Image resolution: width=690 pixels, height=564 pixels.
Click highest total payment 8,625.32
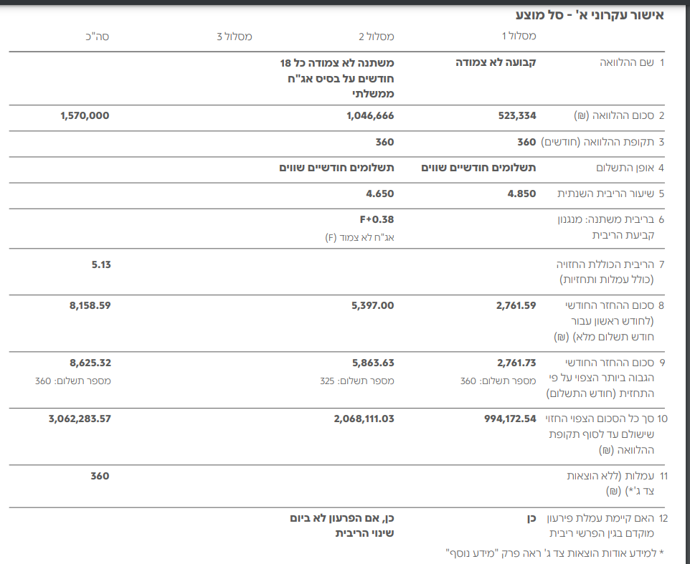[90, 363]
